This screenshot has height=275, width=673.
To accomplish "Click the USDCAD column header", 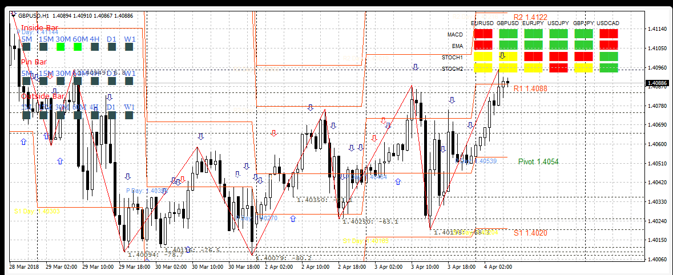I will click(608, 23).
